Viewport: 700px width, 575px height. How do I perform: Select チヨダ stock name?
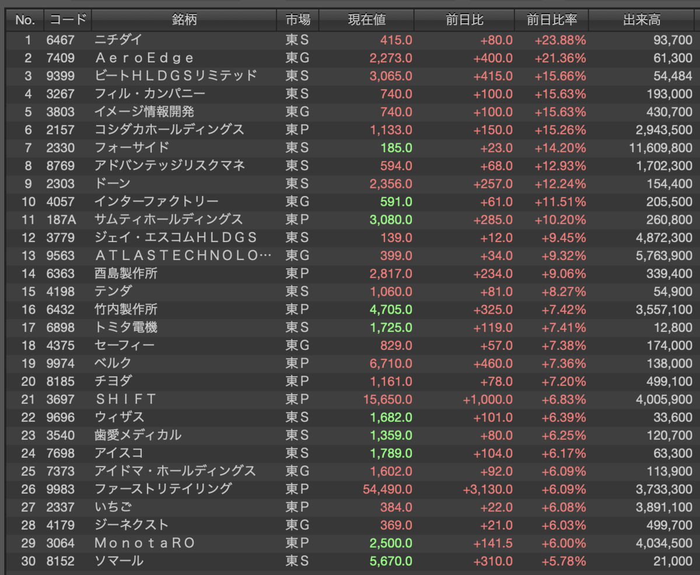point(113,381)
